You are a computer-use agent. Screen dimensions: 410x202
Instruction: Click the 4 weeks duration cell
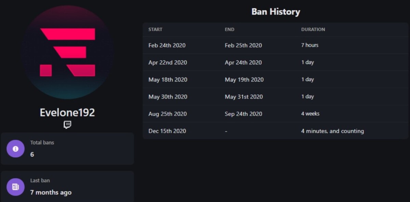[310, 114]
